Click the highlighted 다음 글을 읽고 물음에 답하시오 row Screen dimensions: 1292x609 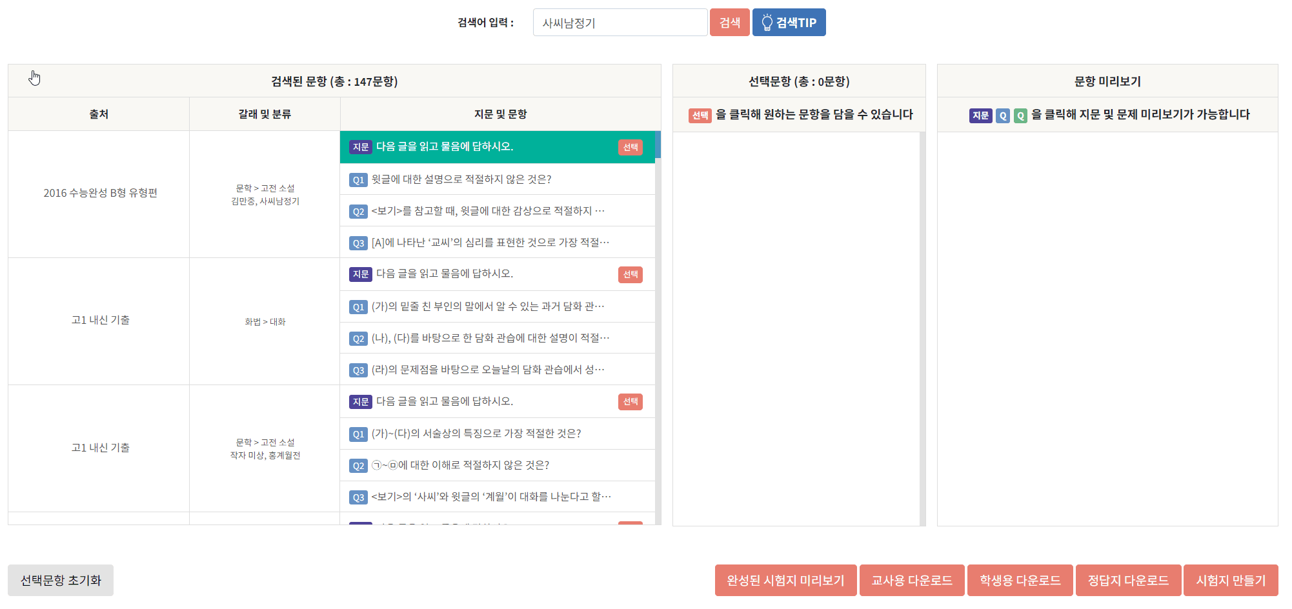pyautogui.click(x=497, y=147)
